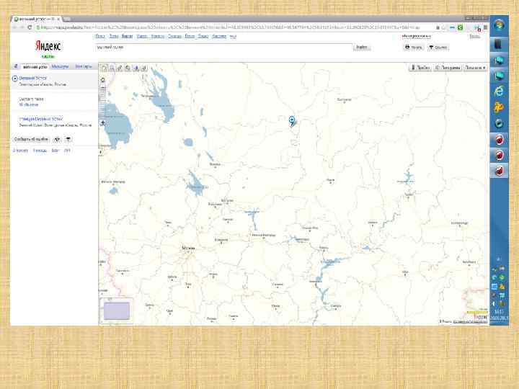The image size is (519, 389).
Task: Open the станция Великий Устюг result
Action: (x=40, y=119)
